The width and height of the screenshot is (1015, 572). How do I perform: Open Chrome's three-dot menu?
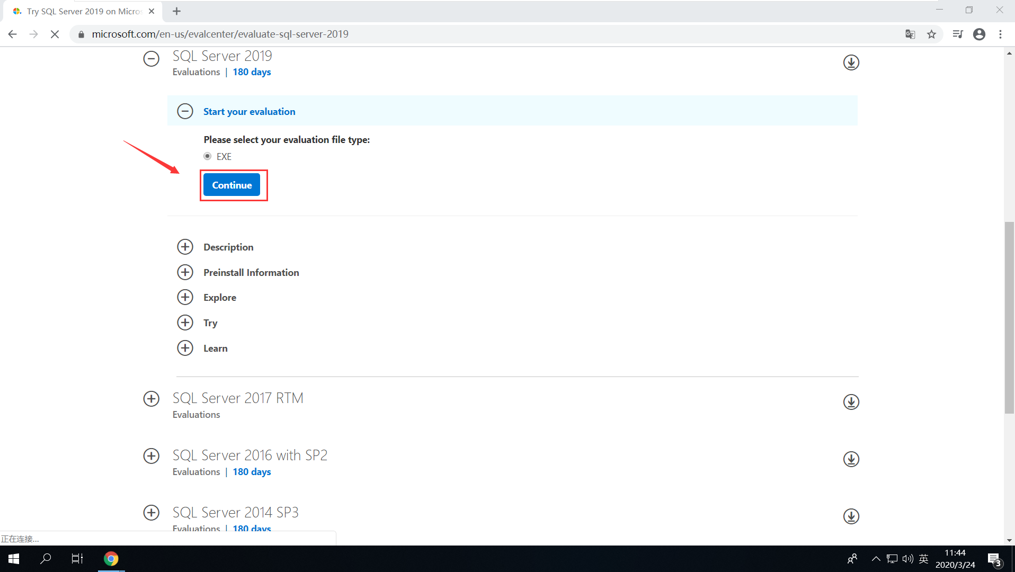click(1001, 34)
